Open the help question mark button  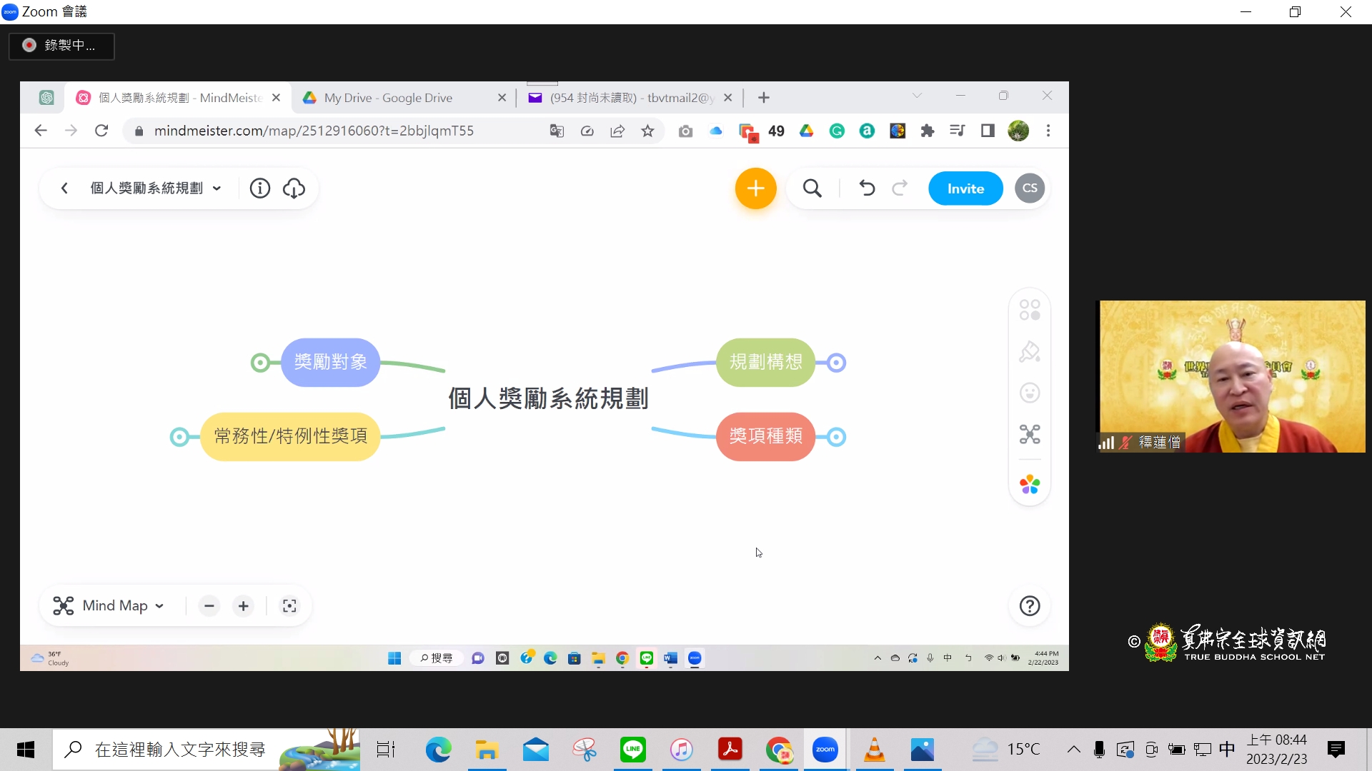pyautogui.click(x=1029, y=606)
